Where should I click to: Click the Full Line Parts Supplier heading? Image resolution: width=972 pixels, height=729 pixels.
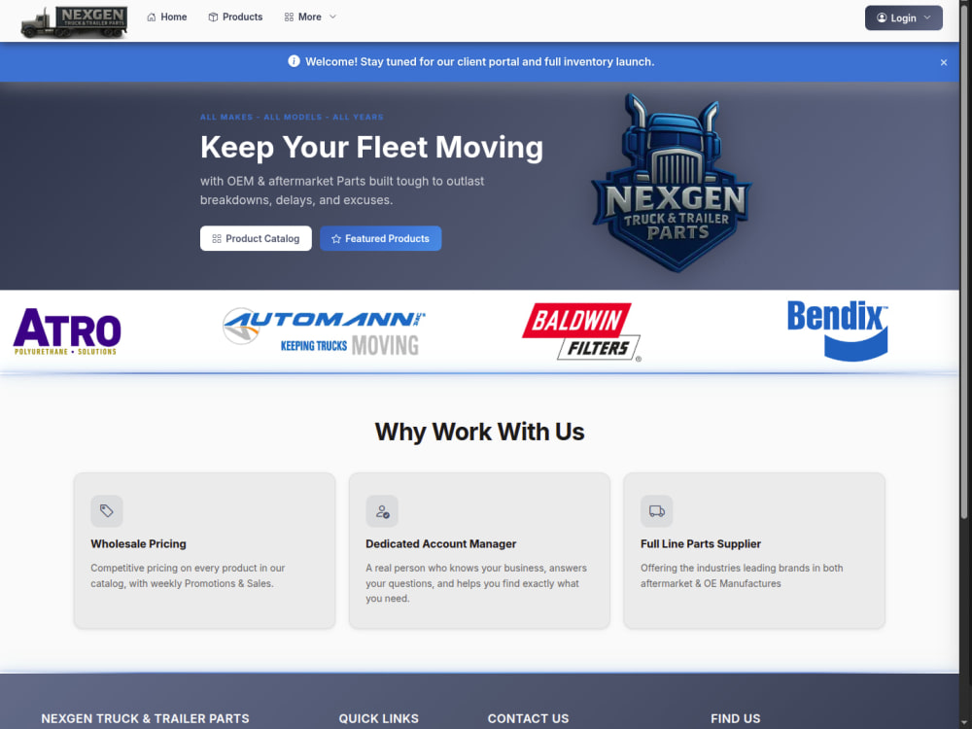click(x=701, y=543)
